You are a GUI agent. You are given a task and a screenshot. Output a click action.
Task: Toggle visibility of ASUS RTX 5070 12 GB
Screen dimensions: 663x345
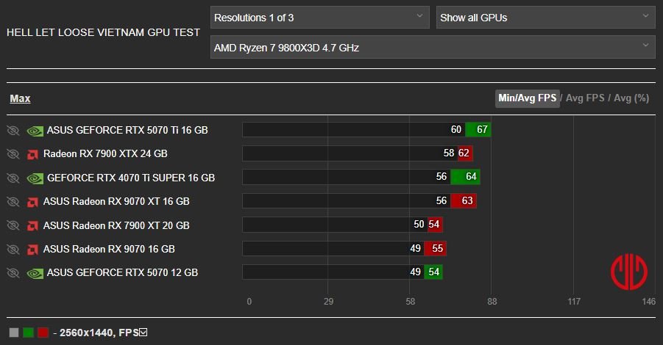(x=13, y=273)
